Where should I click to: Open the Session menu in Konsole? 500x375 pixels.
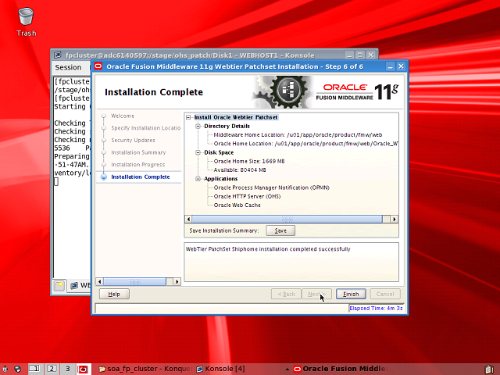click(68, 67)
